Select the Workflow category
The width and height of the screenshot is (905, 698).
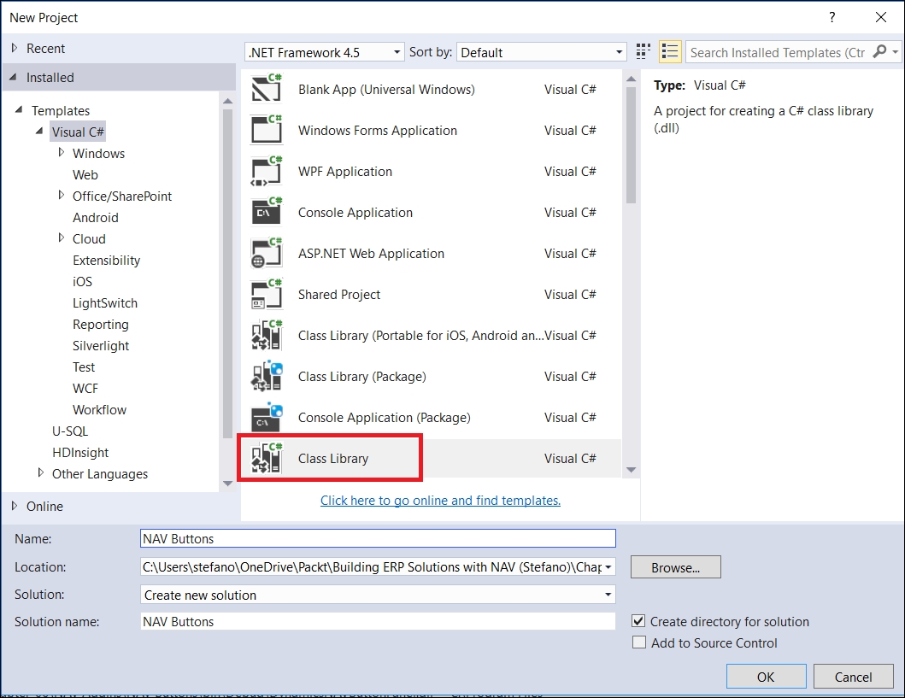(x=99, y=409)
